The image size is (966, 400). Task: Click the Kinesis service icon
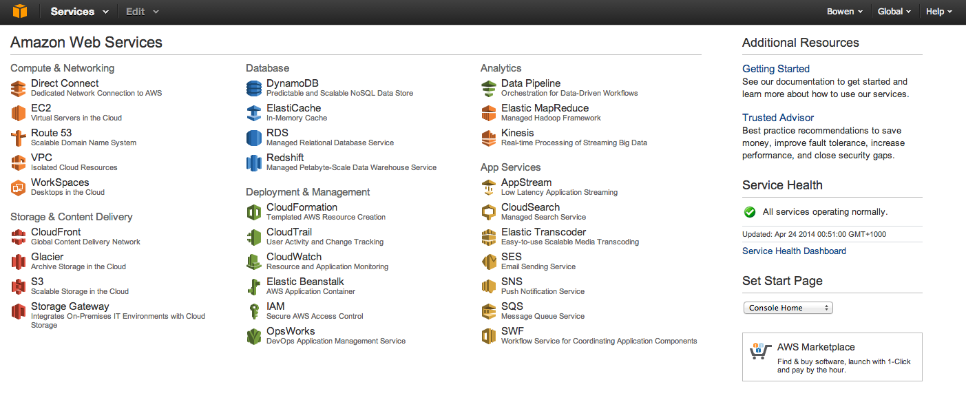[489, 138]
